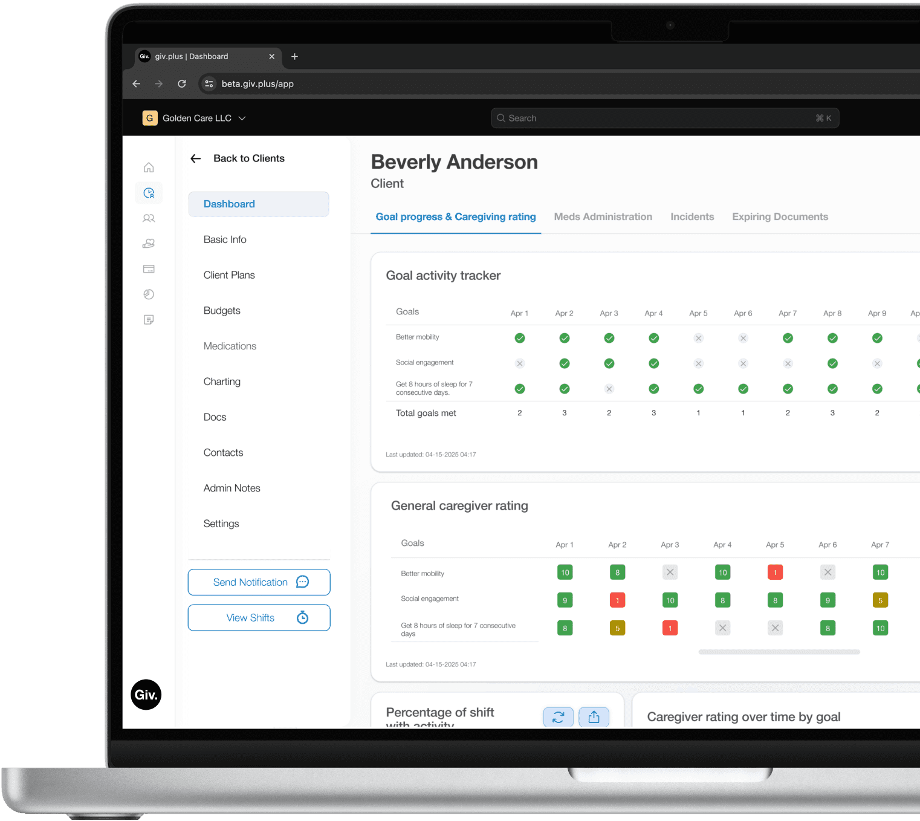Focus the Search input field
The image size is (920, 821).
click(665, 118)
